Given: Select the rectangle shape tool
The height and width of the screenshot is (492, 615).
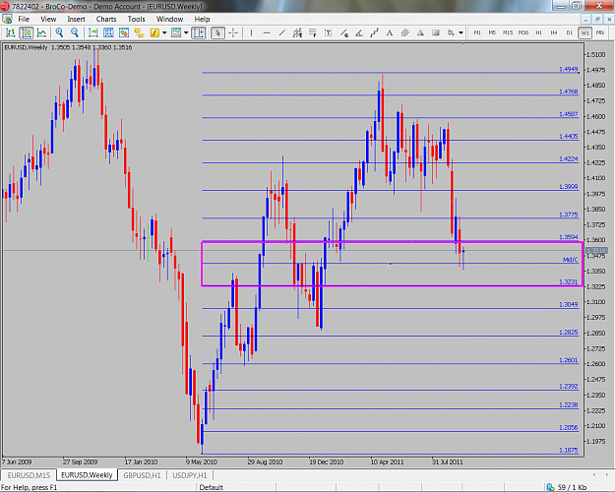Looking at the screenshot, I should 436,32.
